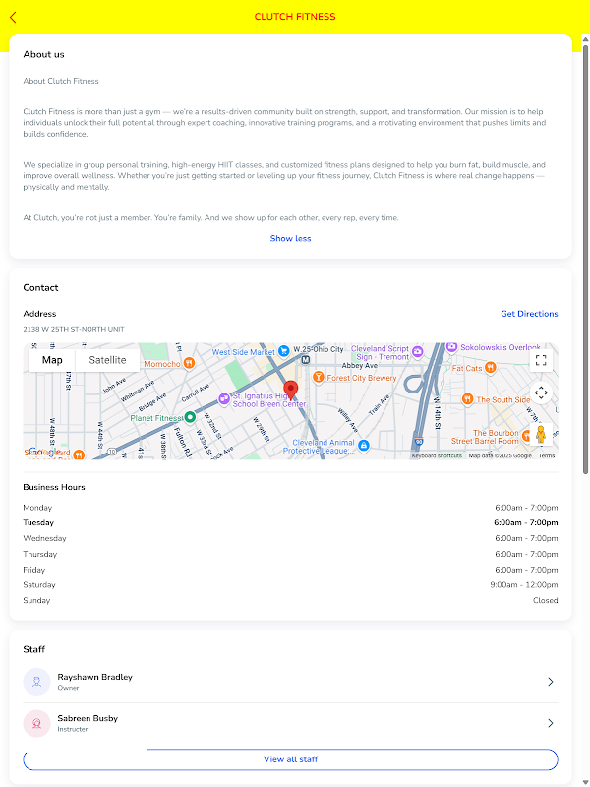The width and height of the screenshot is (590, 787).
Task: Select the Momocho restaurant marker
Action: point(189,363)
